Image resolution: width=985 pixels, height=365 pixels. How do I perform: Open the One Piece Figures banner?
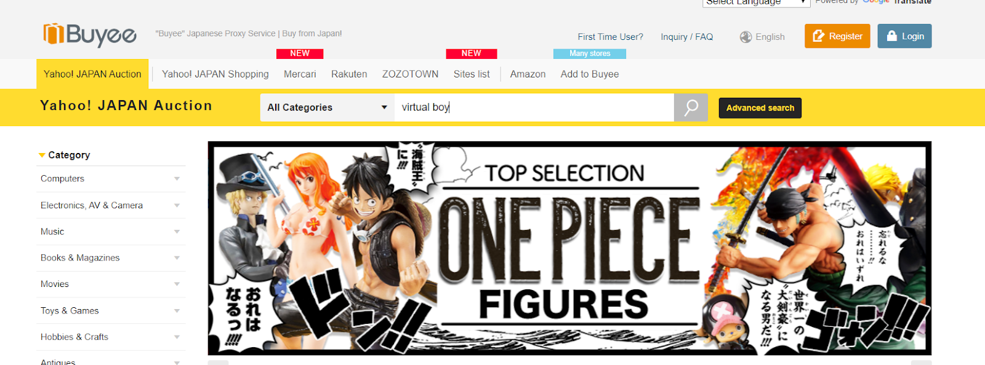pyautogui.click(x=569, y=248)
